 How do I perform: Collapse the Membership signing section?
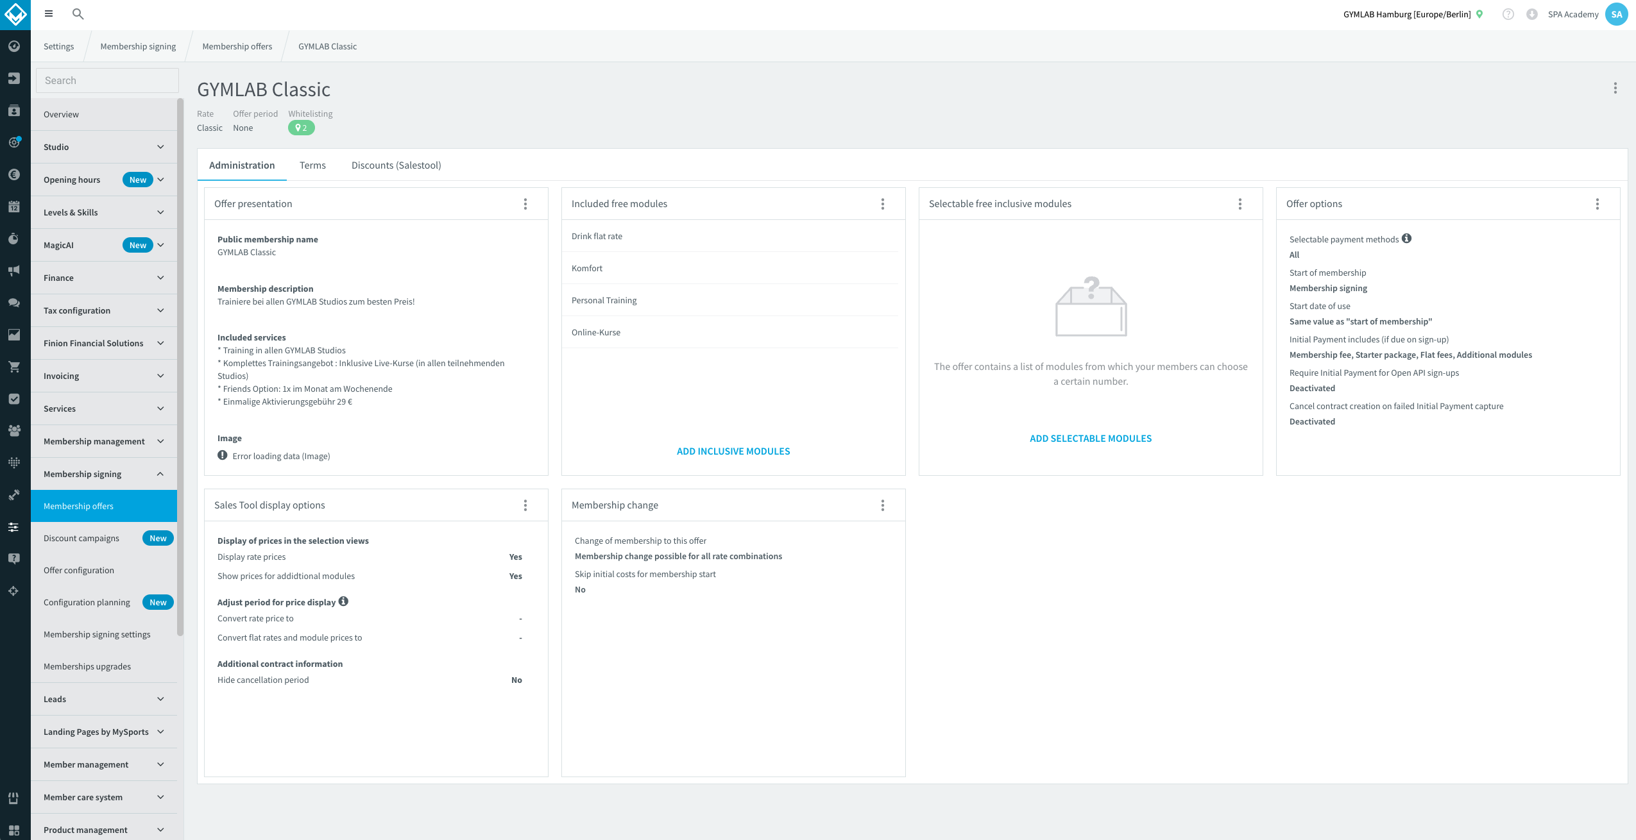104,474
